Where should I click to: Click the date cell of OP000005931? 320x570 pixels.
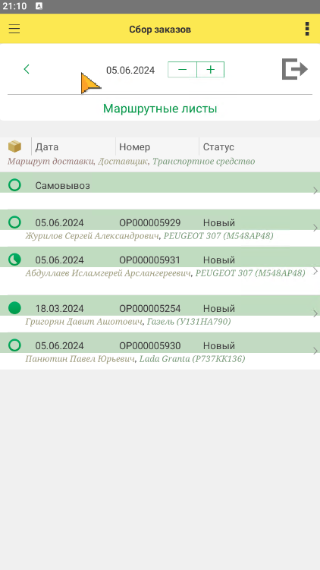point(59,260)
